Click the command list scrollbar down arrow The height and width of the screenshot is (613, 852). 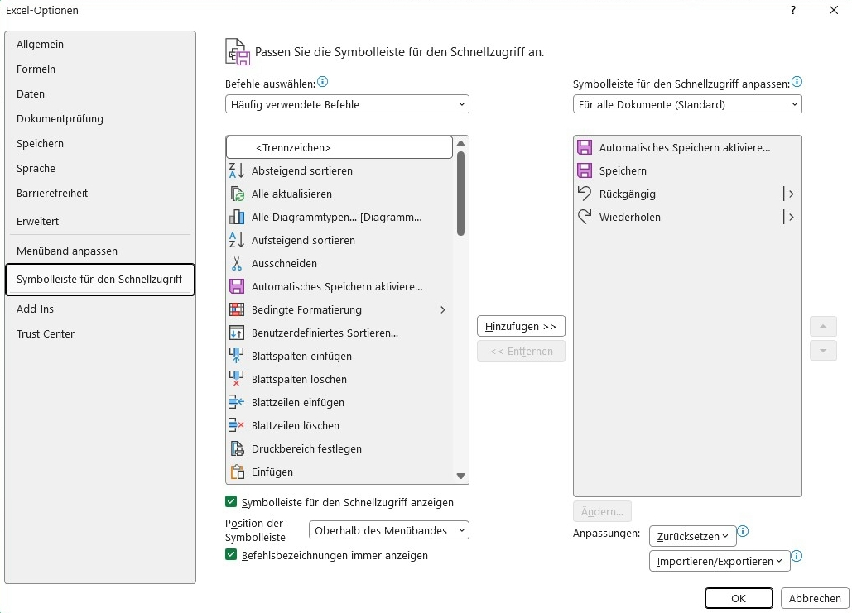[461, 476]
